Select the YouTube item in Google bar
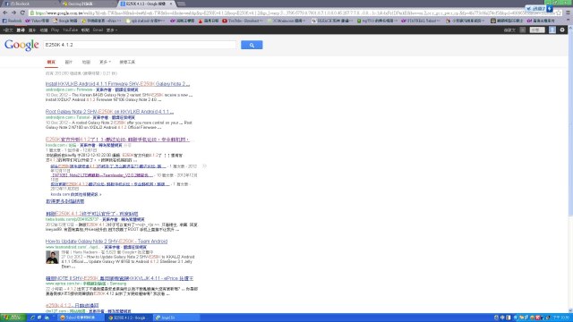The image size is (573, 322). pyautogui.click(x=70, y=30)
